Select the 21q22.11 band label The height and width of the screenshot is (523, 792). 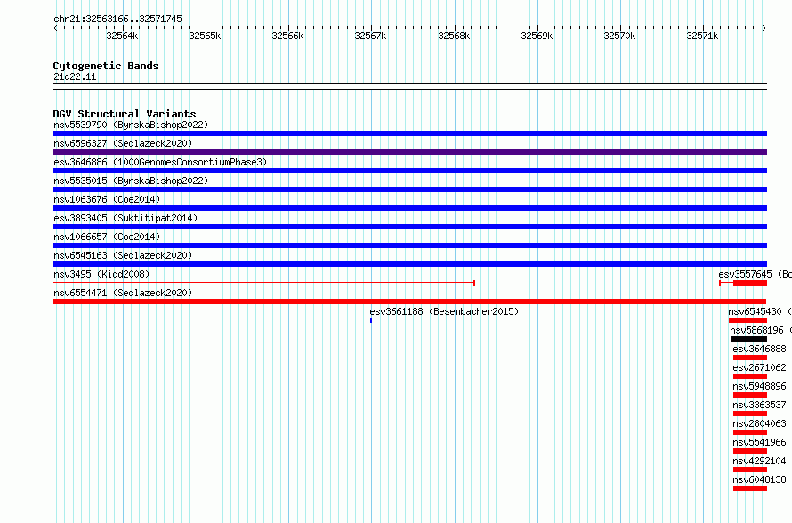75,76
